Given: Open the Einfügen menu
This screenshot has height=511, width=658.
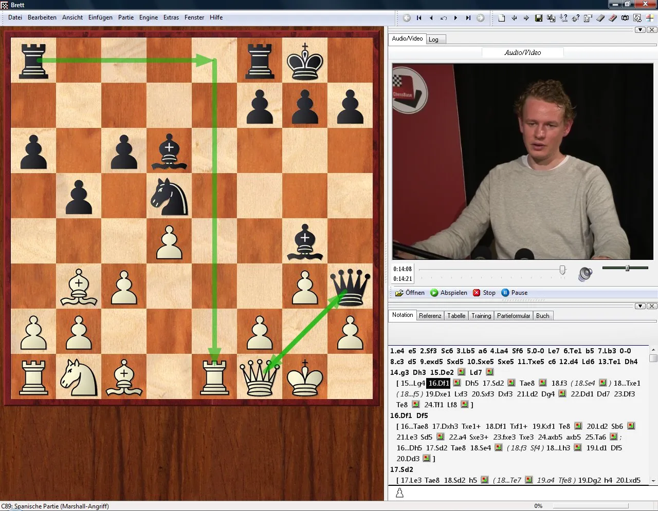Looking at the screenshot, I should click(x=100, y=17).
